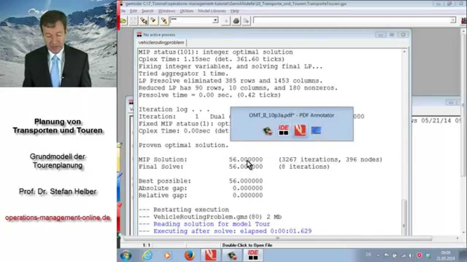Image resolution: width=467 pixels, height=262 pixels.
Task: Select the desktop icon in task switcher
Action: [x=316, y=131]
